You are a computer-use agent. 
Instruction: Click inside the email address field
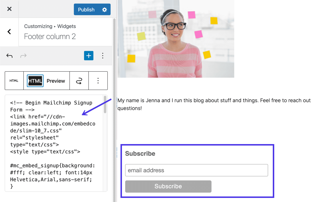click(x=196, y=170)
